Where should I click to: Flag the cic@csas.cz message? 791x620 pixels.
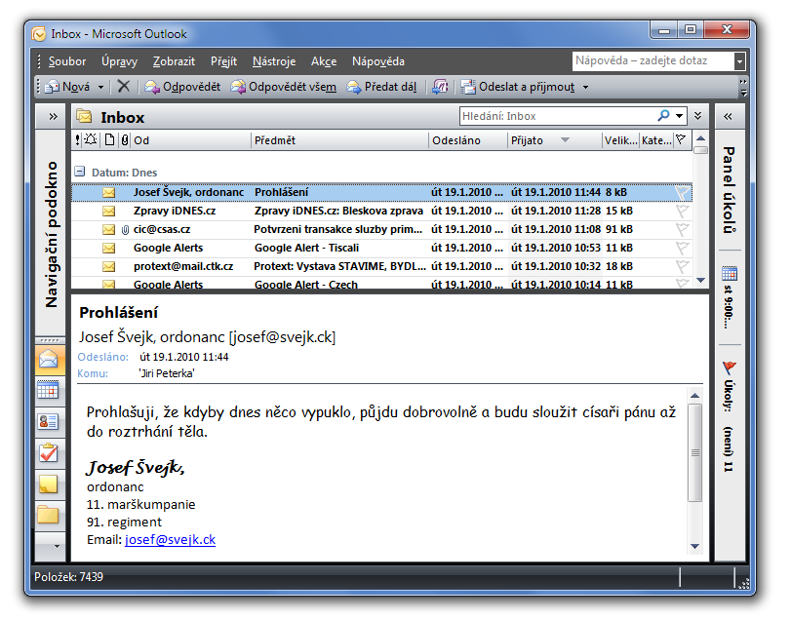coord(682,229)
